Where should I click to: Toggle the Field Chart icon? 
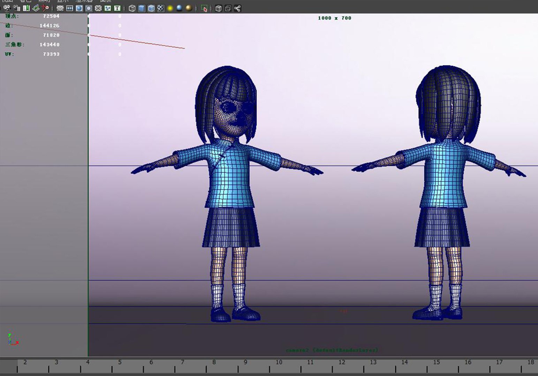point(98,8)
